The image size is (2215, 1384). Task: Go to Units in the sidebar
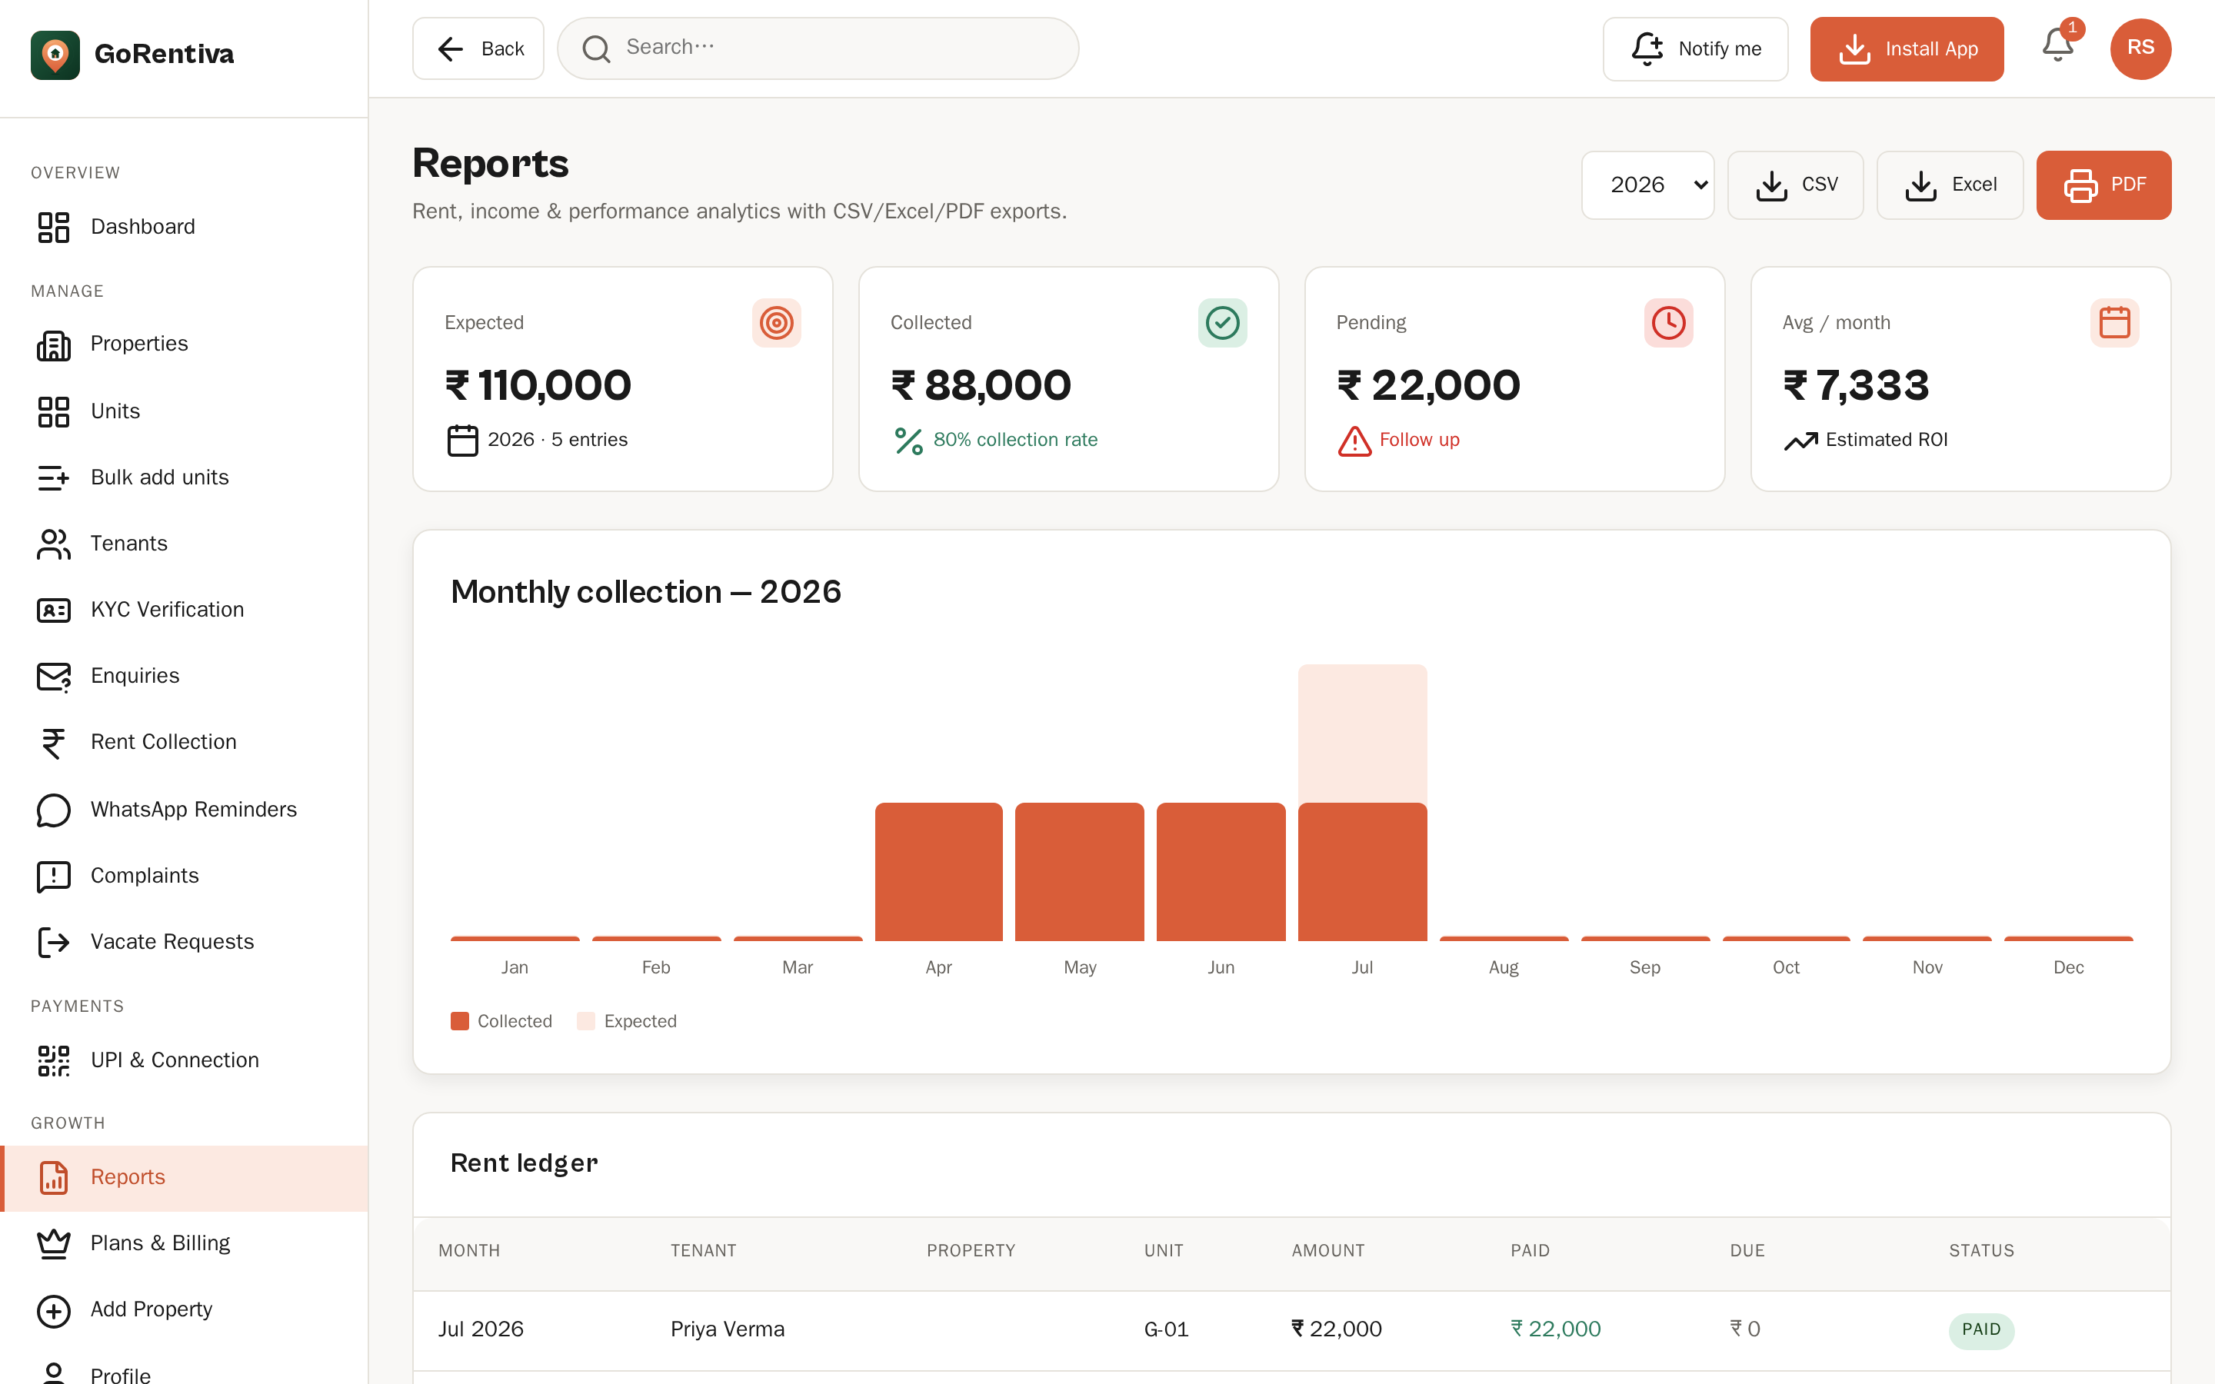pos(184,411)
